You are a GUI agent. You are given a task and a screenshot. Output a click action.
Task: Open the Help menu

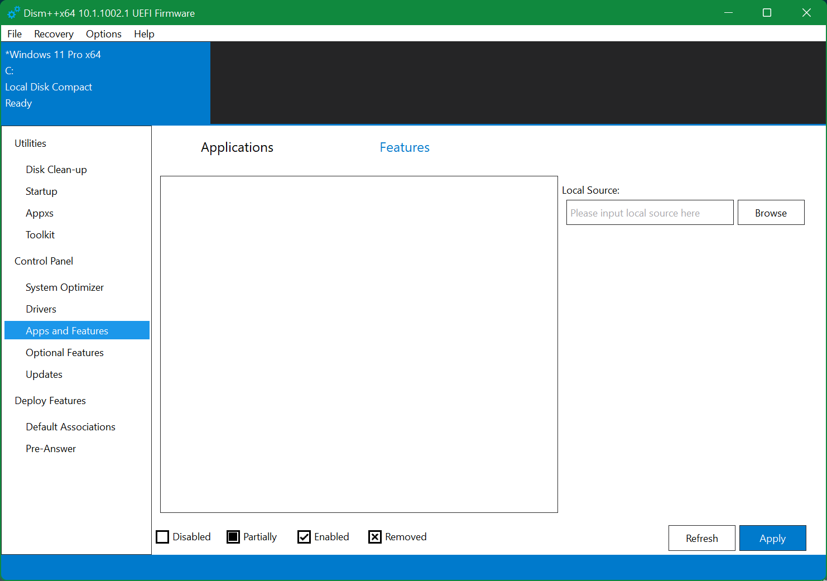point(144,34)
